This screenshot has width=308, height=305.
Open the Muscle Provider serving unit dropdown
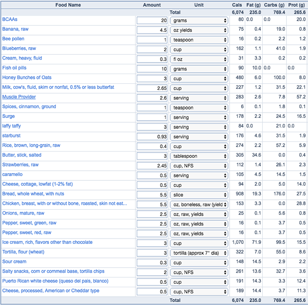coord(199,98)
